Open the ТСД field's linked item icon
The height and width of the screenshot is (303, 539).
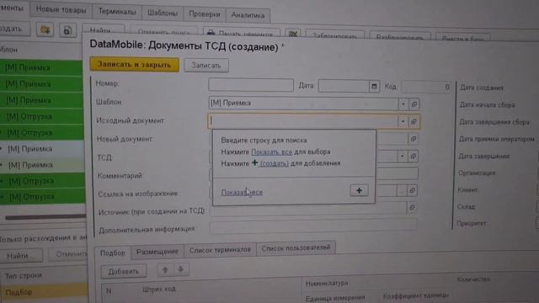click(413, 157)
